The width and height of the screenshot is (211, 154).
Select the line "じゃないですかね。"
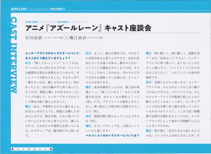[158, 126]
